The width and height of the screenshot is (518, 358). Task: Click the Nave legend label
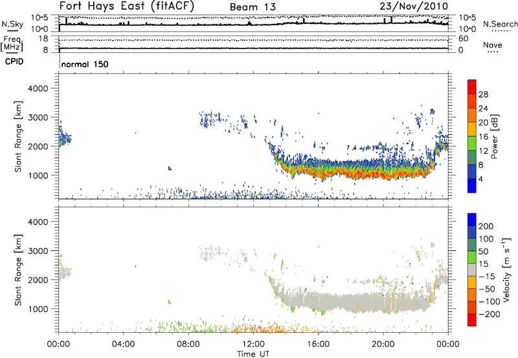pos(492,45)
